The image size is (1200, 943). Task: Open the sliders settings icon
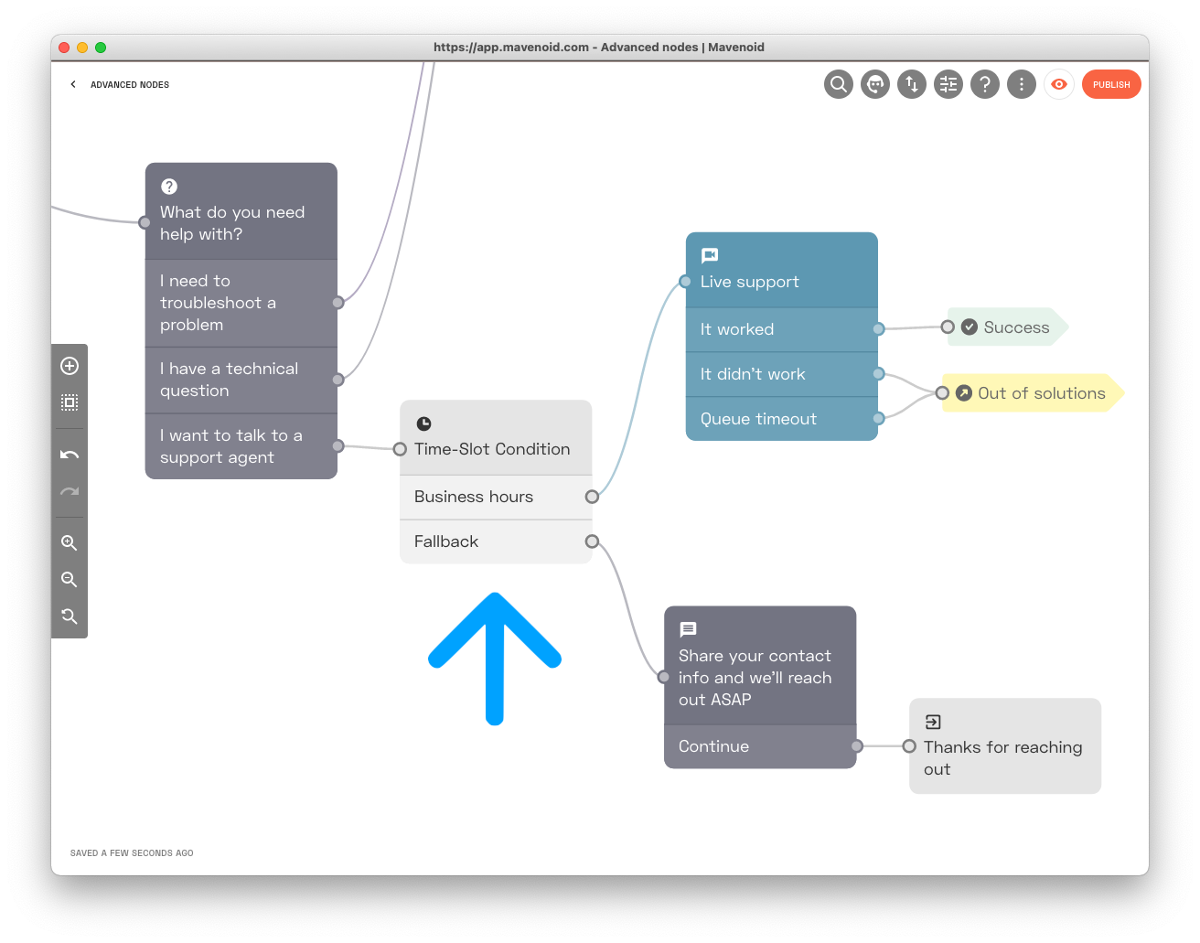click(x=948, y=85)
